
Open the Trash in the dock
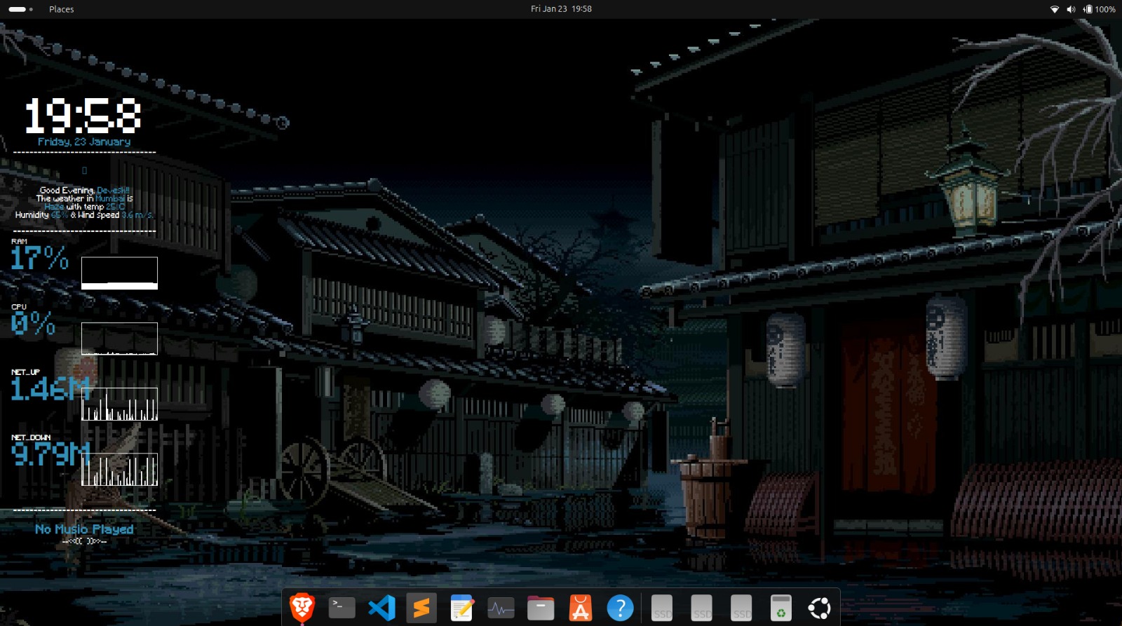(x=780, y=608)
